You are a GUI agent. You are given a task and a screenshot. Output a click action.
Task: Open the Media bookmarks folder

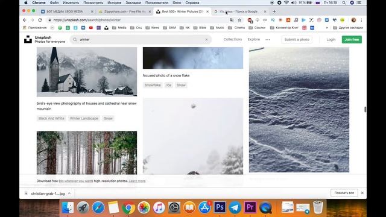click(119, 28)
